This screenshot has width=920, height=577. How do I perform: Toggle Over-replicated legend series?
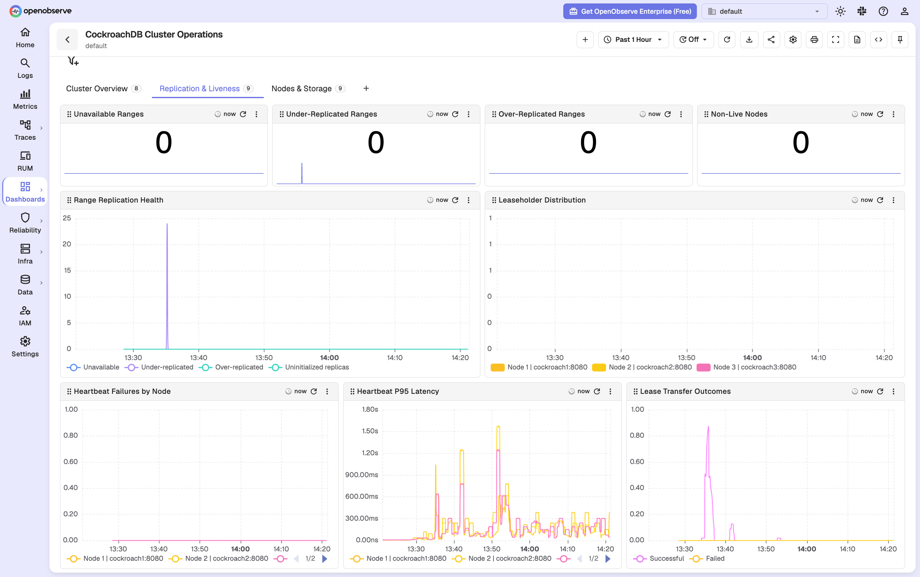(231, 367)
